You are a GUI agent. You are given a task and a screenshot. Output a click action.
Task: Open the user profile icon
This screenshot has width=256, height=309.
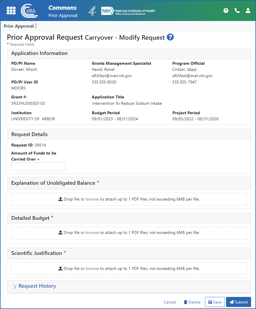(x=248, y=11)
